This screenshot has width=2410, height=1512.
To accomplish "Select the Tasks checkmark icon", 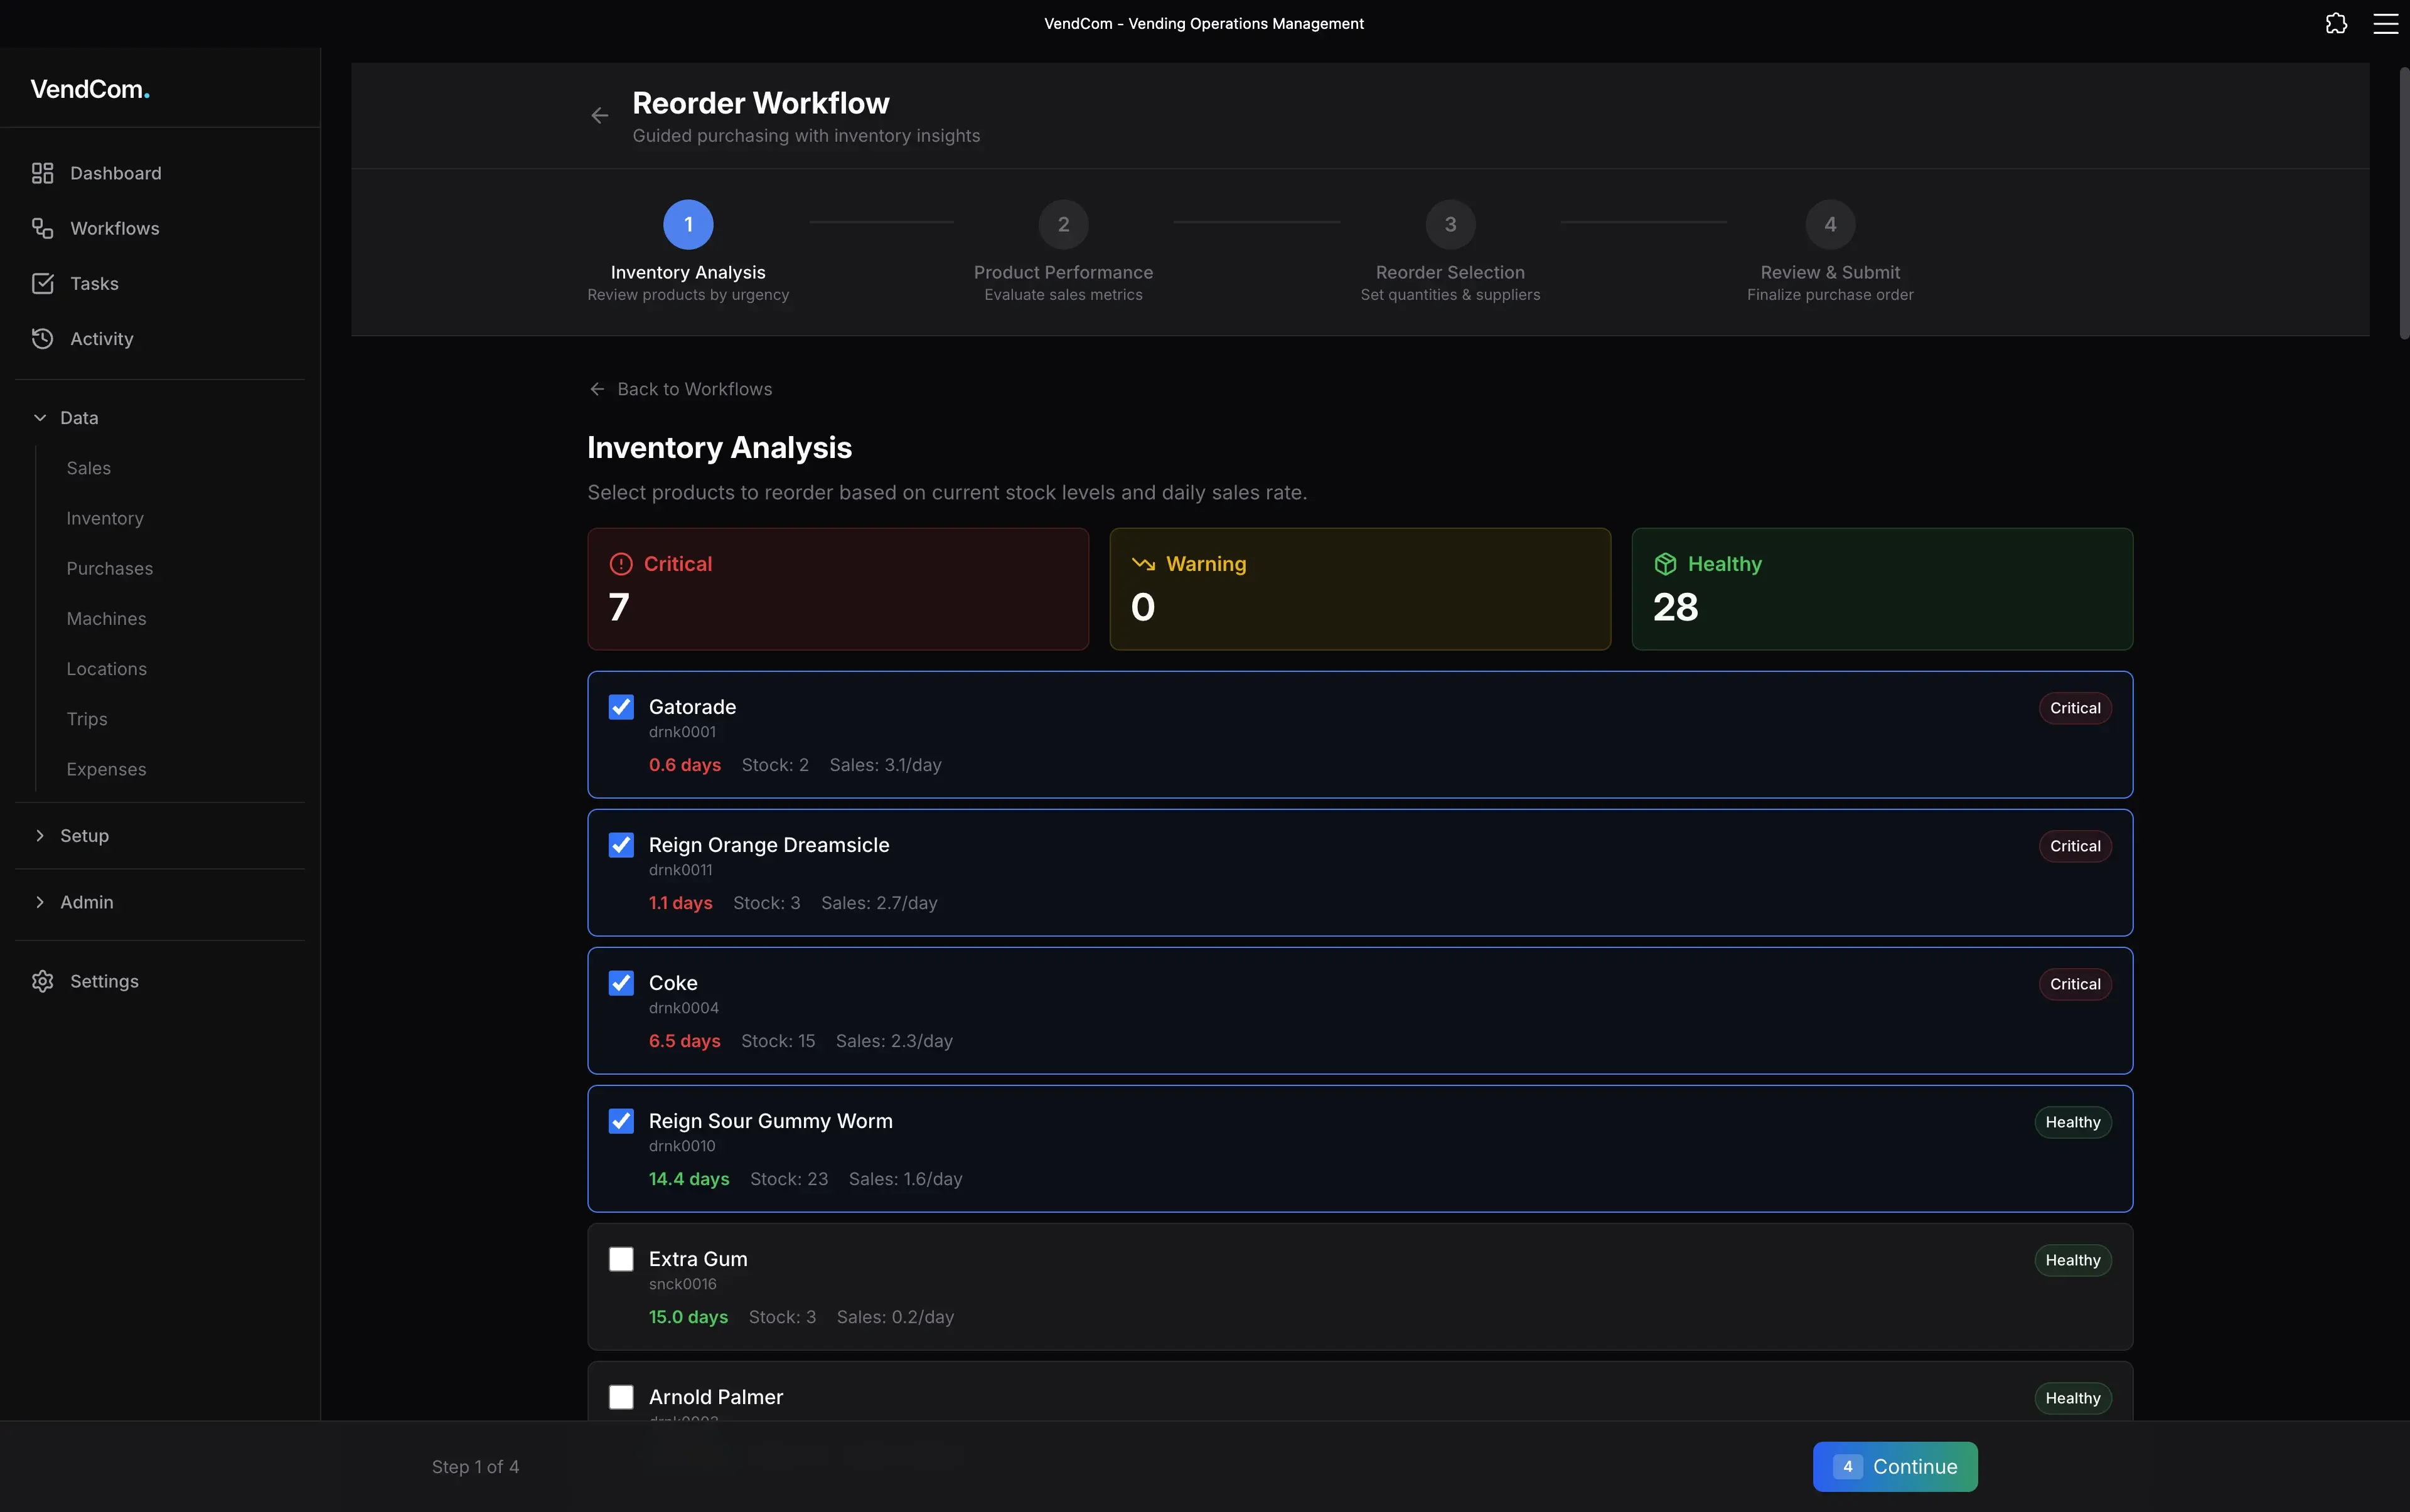I will tap(42, 283).
